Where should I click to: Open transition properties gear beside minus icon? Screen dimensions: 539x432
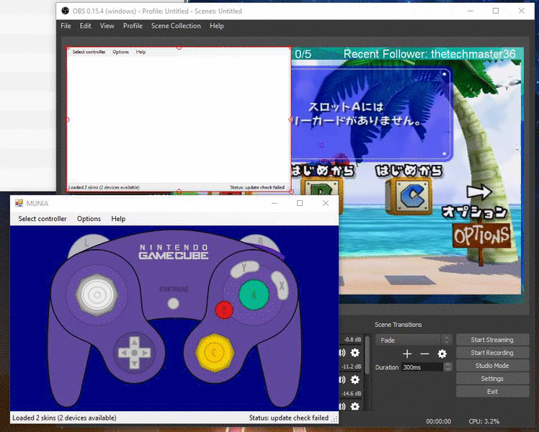(x=442, y=354)
